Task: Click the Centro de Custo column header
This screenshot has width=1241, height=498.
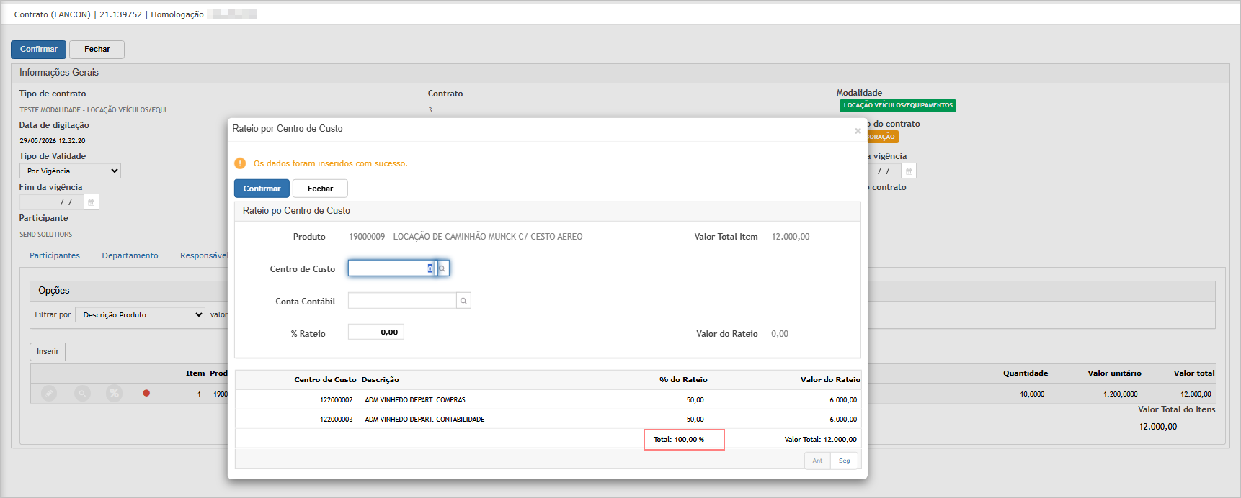Action: [325, 379]
